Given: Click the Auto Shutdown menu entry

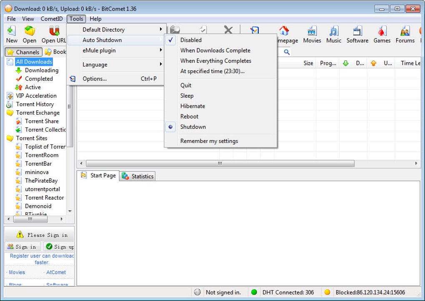Looking at the screenshot, I should pos(115,40).
